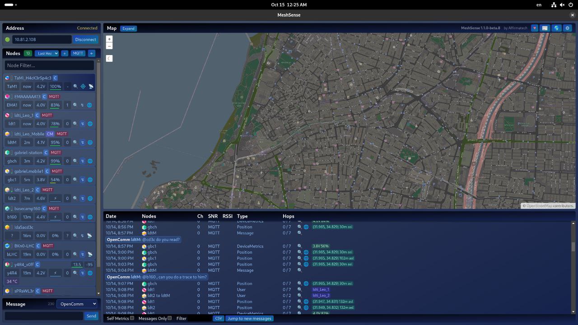Show gabriel-station on map via globe icon
Image resolution: width=578 pixels, height=325 pixels.
[90, 161]
